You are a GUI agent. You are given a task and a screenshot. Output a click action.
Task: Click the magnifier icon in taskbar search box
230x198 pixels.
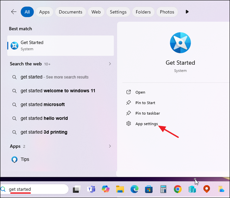(3, 189)
